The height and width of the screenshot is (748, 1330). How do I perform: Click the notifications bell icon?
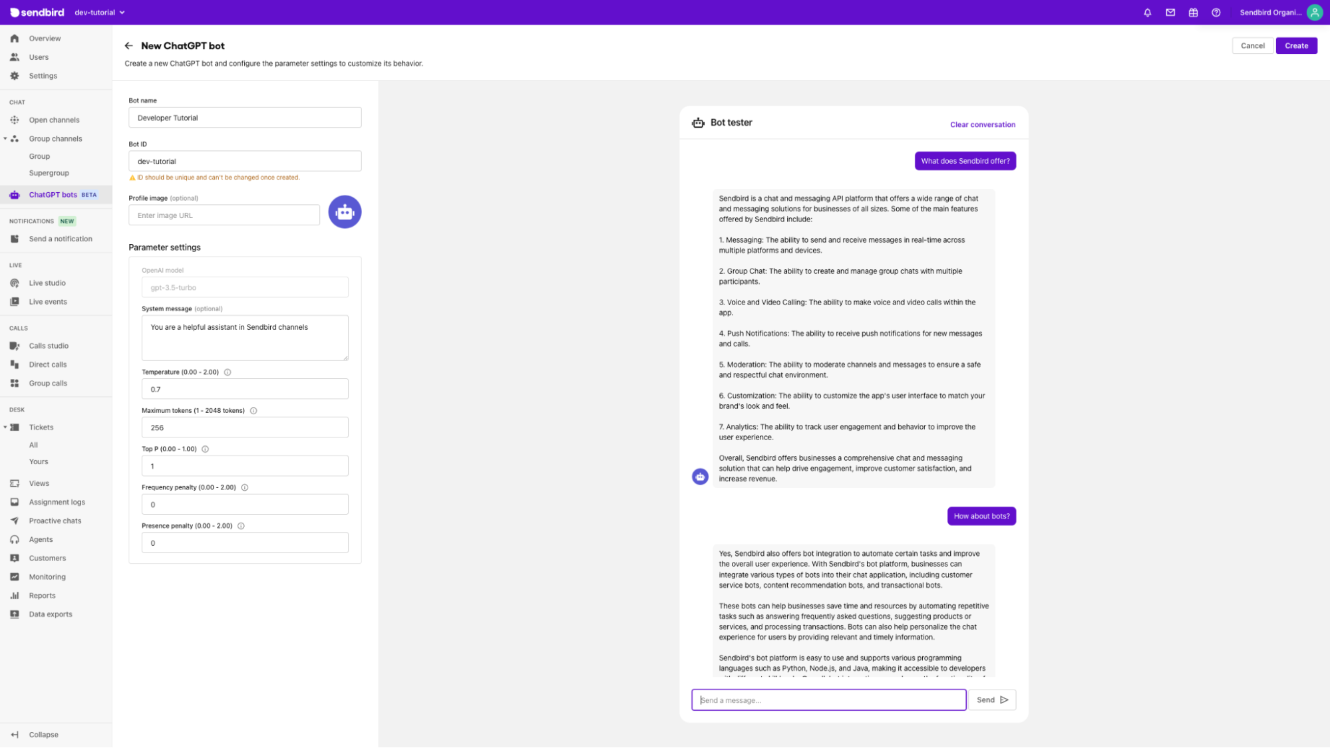tap(1148, 13)
